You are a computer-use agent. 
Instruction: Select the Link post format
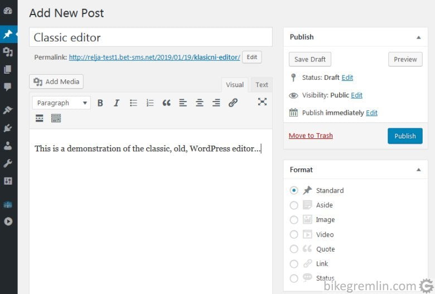[294, 264]
